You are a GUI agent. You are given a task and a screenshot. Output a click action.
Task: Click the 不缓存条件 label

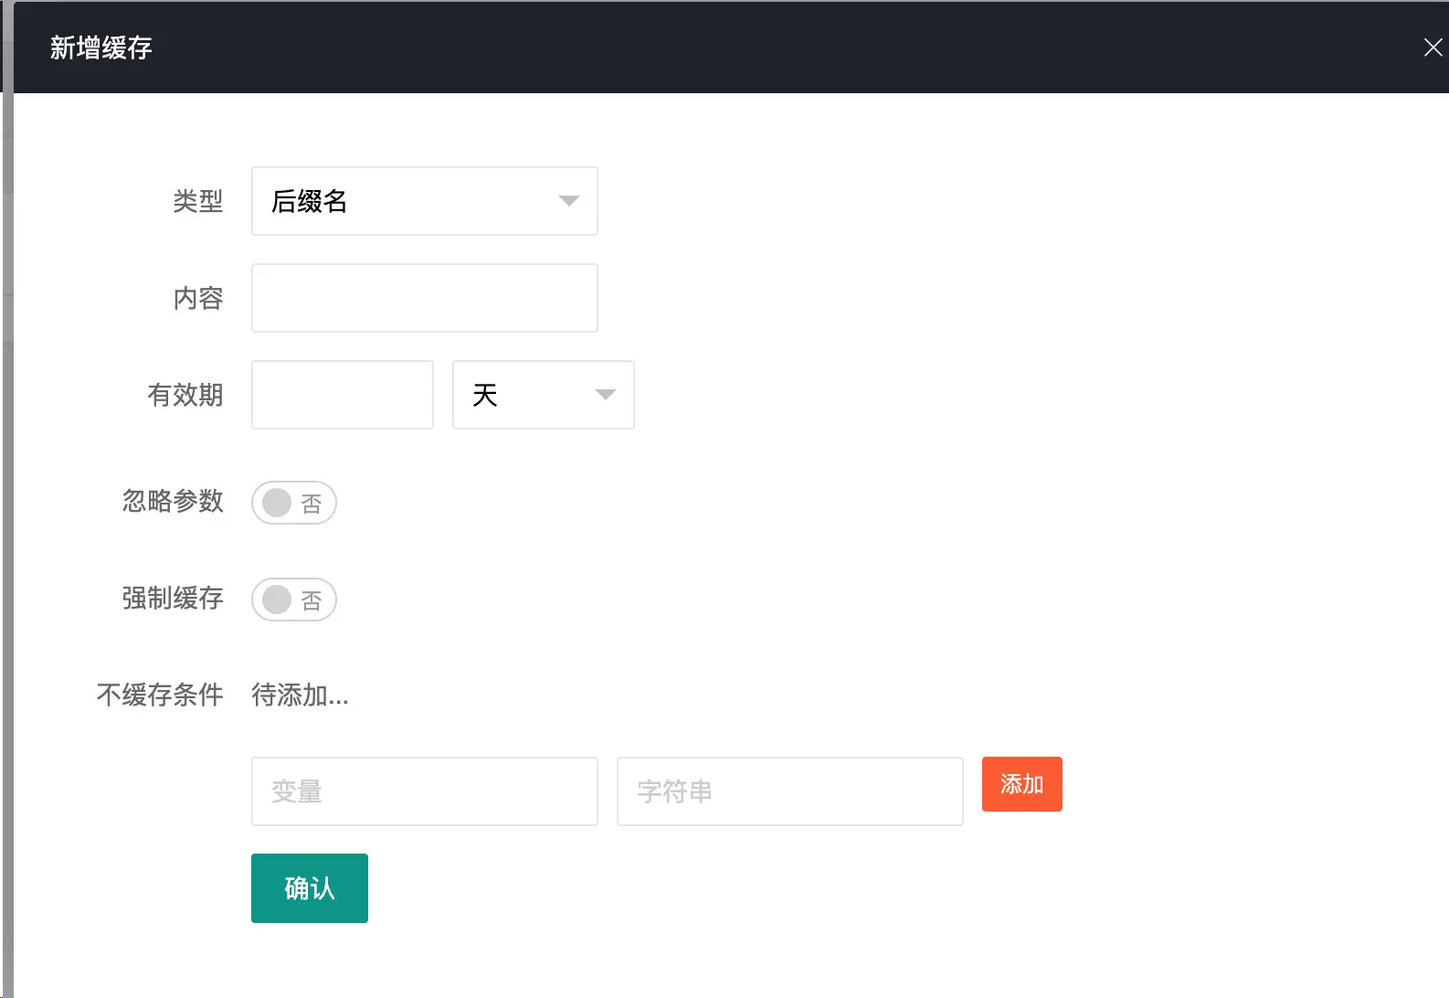click(160, 695)
